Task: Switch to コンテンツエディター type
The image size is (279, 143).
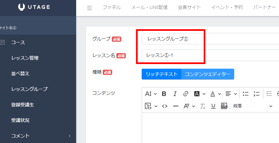Action: click(x=208, y=74)
